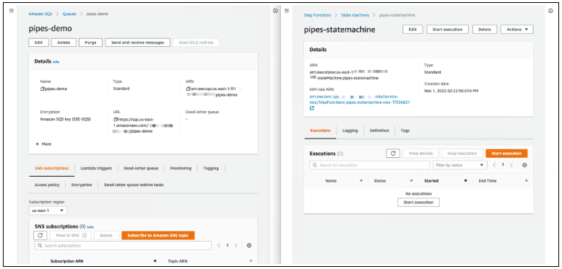The height and width of the screenshot is (269, 562).
Task: Refresh the Executions list
Action: coord(393,154)
